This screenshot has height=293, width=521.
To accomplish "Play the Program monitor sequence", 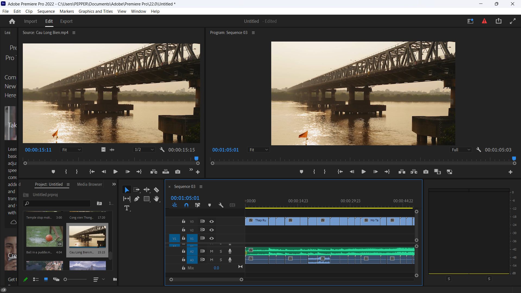I will (364, 172).
